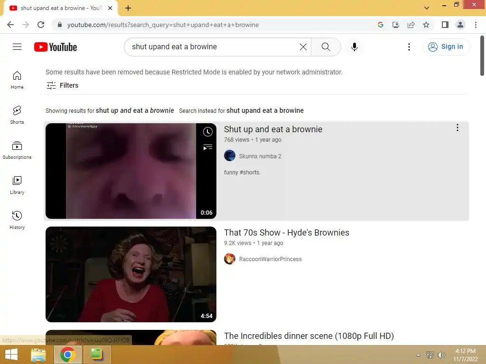Image resolution: width=486 pixels, height=364 pixels.
Task: Add first video to queue
Action: pos(207,147)
